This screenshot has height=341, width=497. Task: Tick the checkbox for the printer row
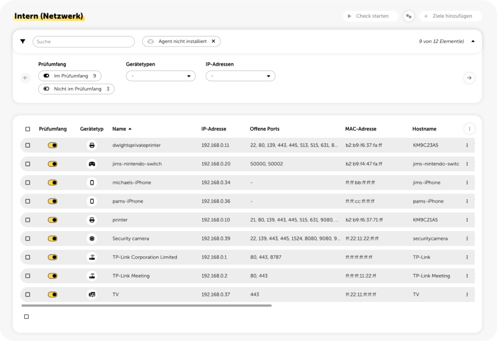tap(28, 220)
